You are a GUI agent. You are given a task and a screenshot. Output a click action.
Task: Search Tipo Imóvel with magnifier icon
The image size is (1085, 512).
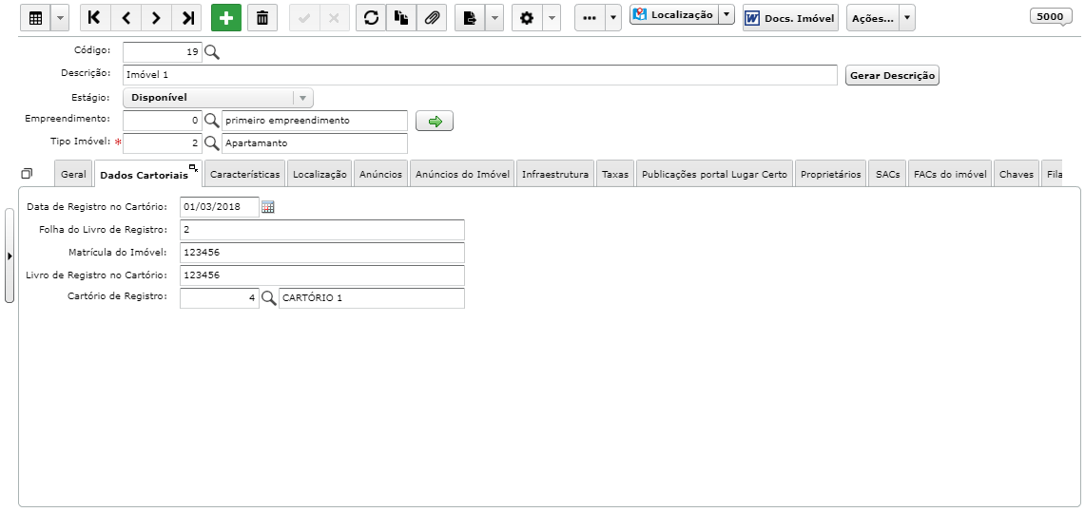click(x=212, y=143)
